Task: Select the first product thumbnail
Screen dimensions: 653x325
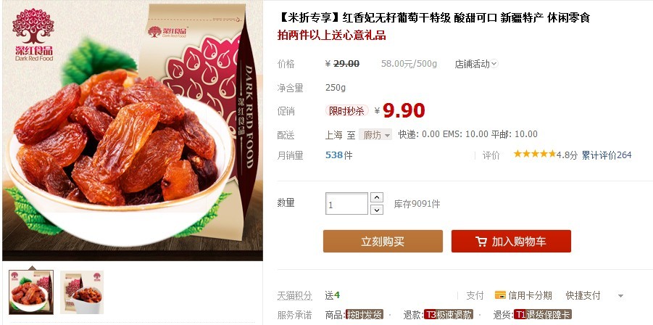Action: 31,292
